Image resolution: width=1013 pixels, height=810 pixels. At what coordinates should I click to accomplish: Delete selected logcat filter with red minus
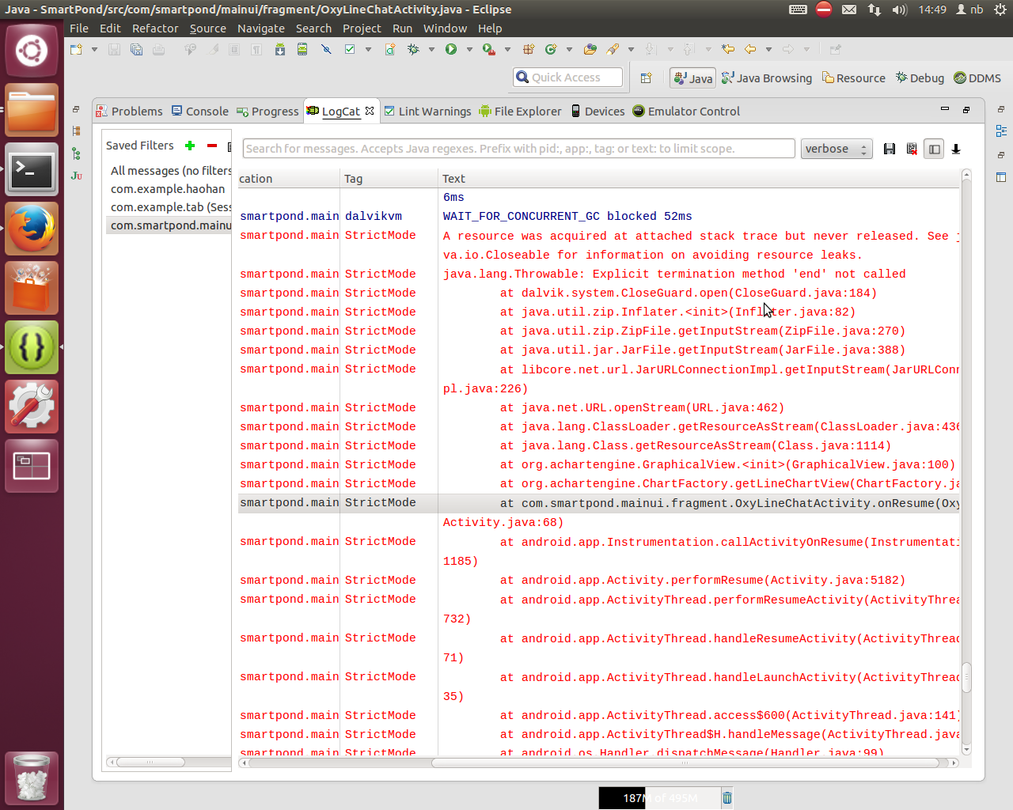[x=211, y=146]
